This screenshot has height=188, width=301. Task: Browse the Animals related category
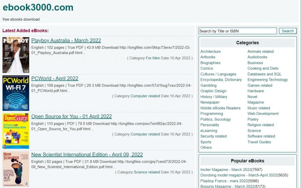(260, 51)
